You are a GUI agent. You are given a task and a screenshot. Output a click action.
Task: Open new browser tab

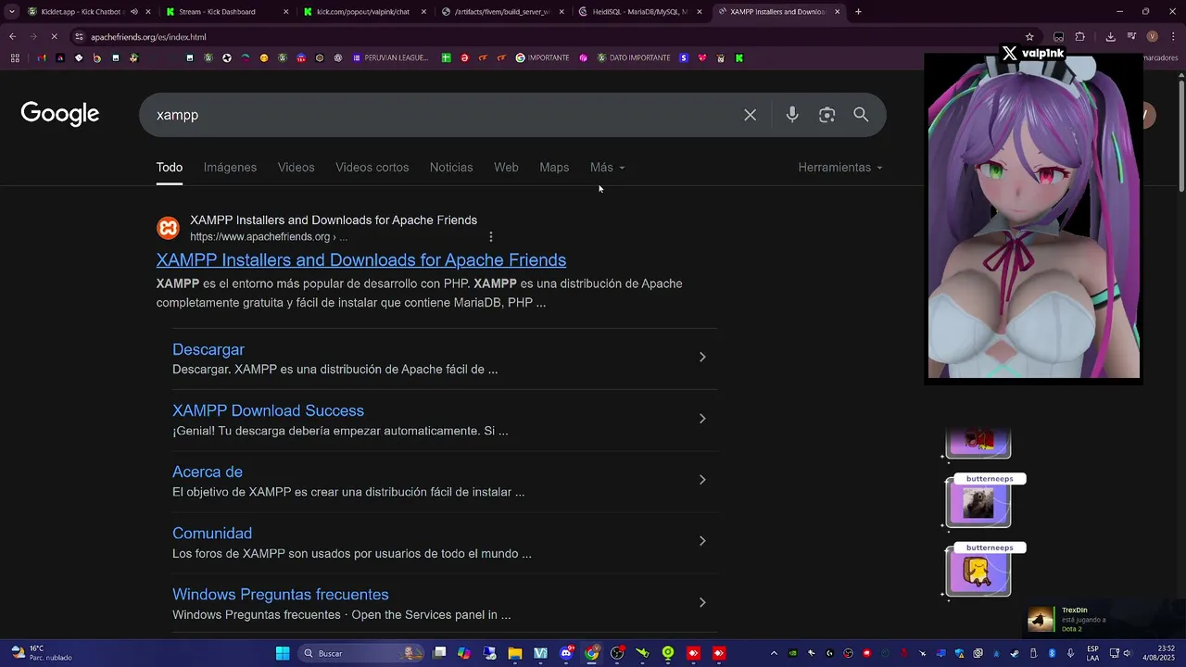(x=858, y=12)
